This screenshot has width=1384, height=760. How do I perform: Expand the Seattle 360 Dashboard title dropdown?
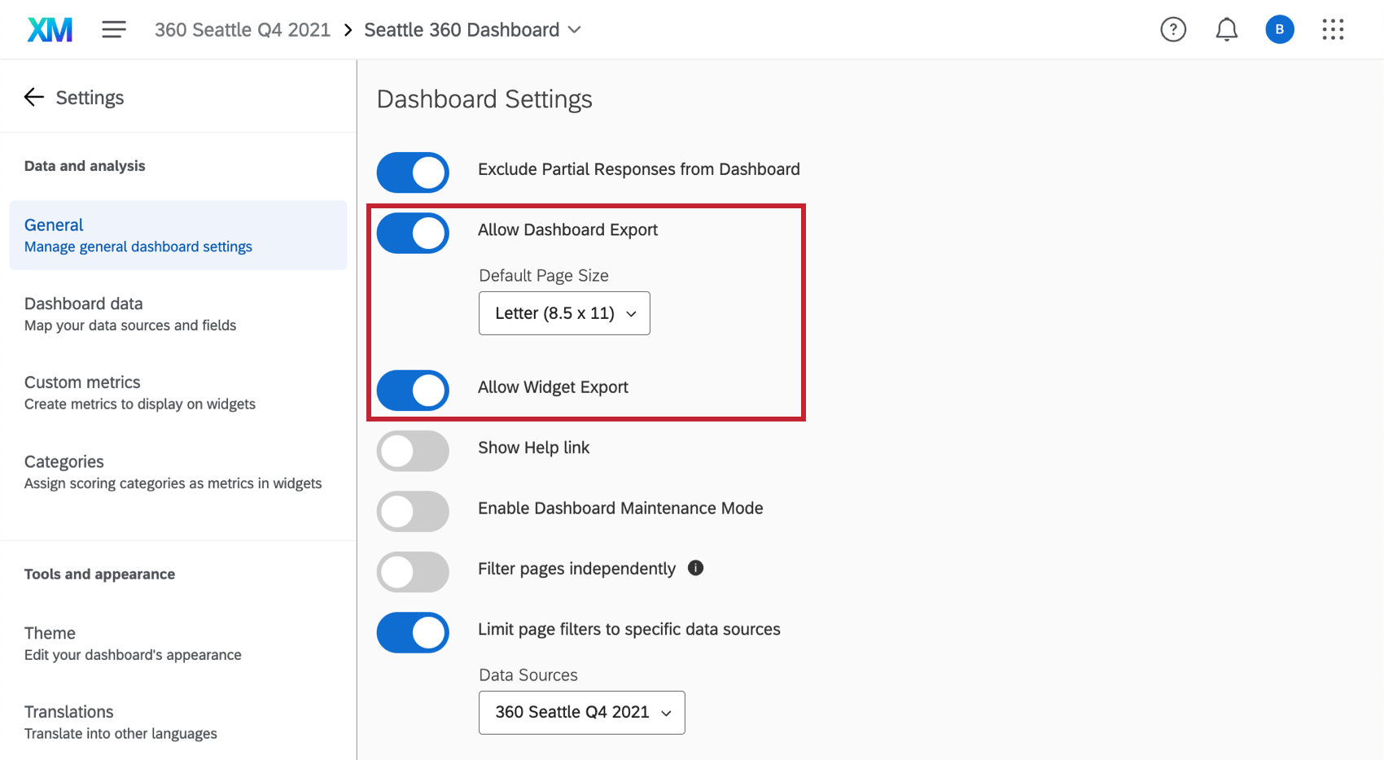click(x=575, y=29)
